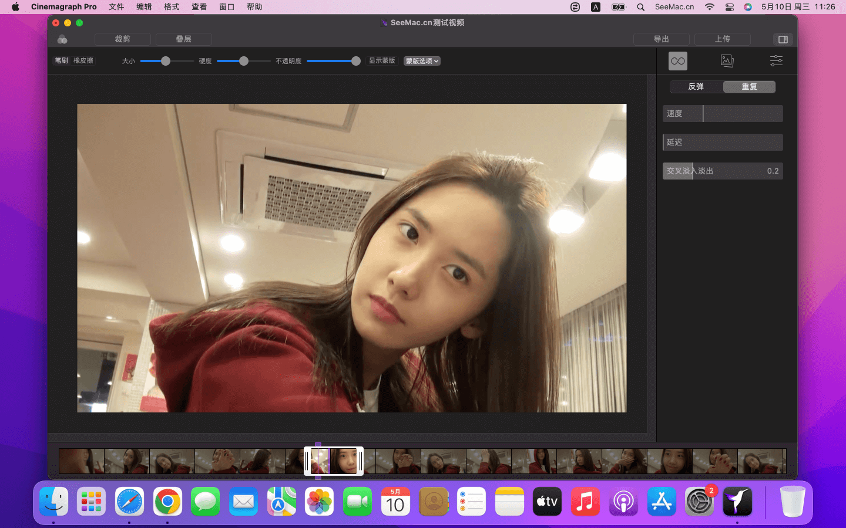The width and height of the screenshot is (846, 528).
Task: Click the first filmstrip frame thumbnail
Action: 82,461
